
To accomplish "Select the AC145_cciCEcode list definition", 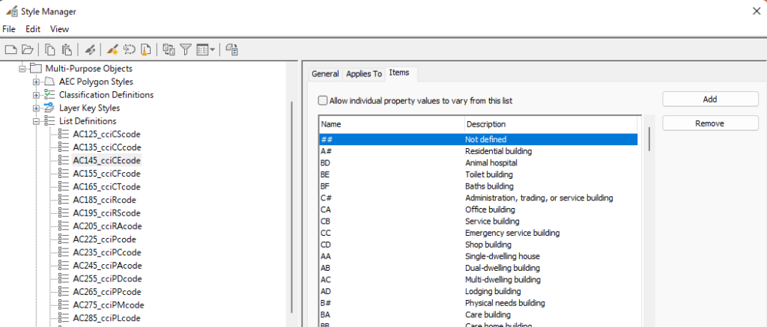I will tap(106, 160).
